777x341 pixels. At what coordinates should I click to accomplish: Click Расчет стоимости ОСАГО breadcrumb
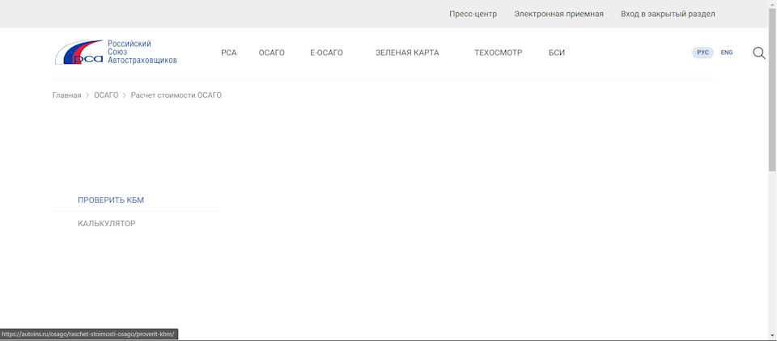pyautogui.click(x=176, y=95)
